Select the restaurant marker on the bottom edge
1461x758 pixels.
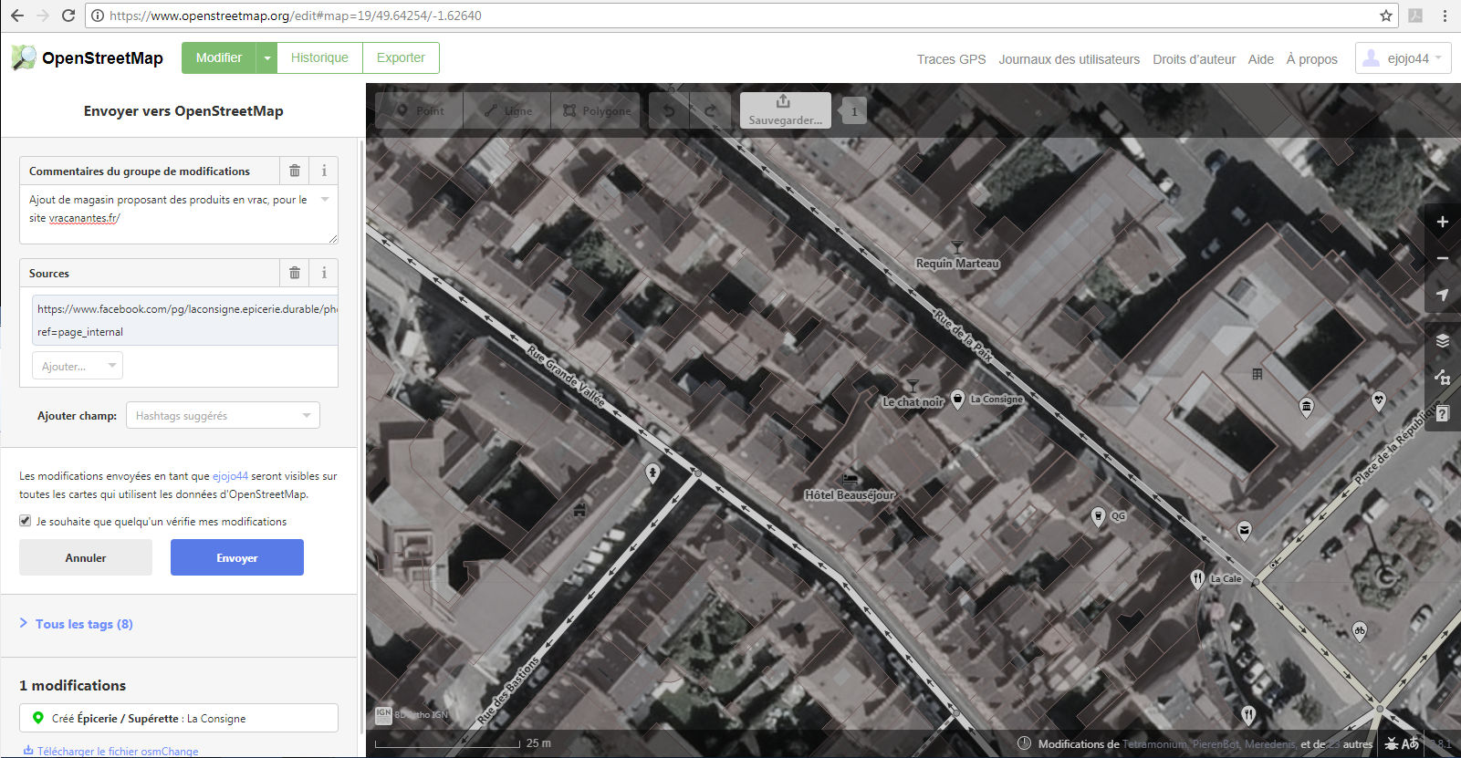tap(1248, 714)
